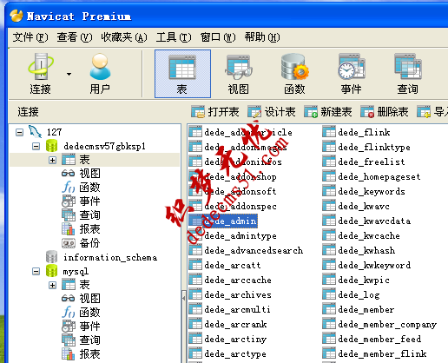Expand 表 under mysql database
This screenshot has width=448, height=363.
click(x=52, y=286)
